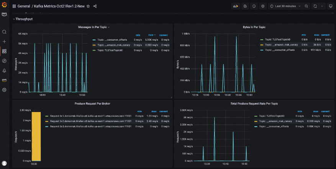This screenshot has width=336, height=169.
Task: Star the Kafka Metrics dashboard
Action: 88,7
